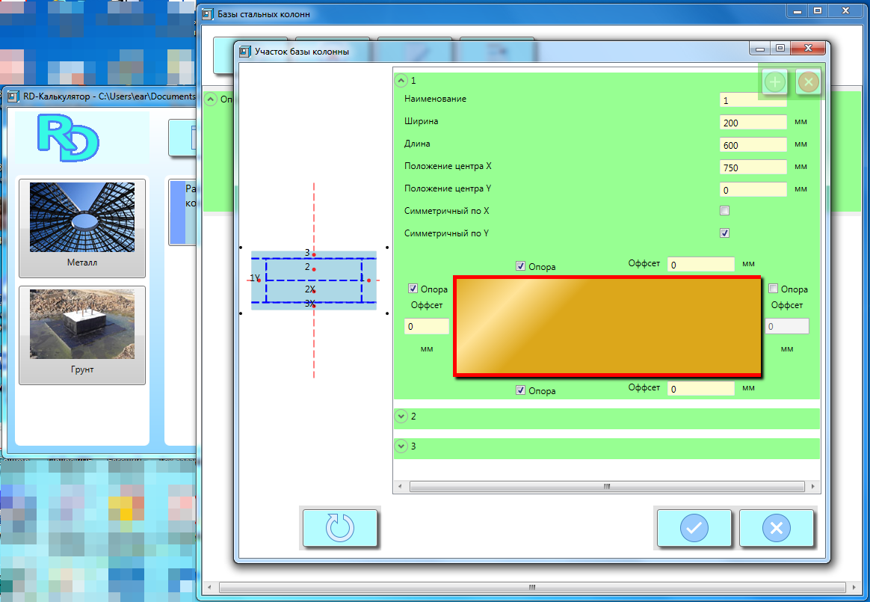Minimize the Участок базы колонны dialog

point(760,49)
